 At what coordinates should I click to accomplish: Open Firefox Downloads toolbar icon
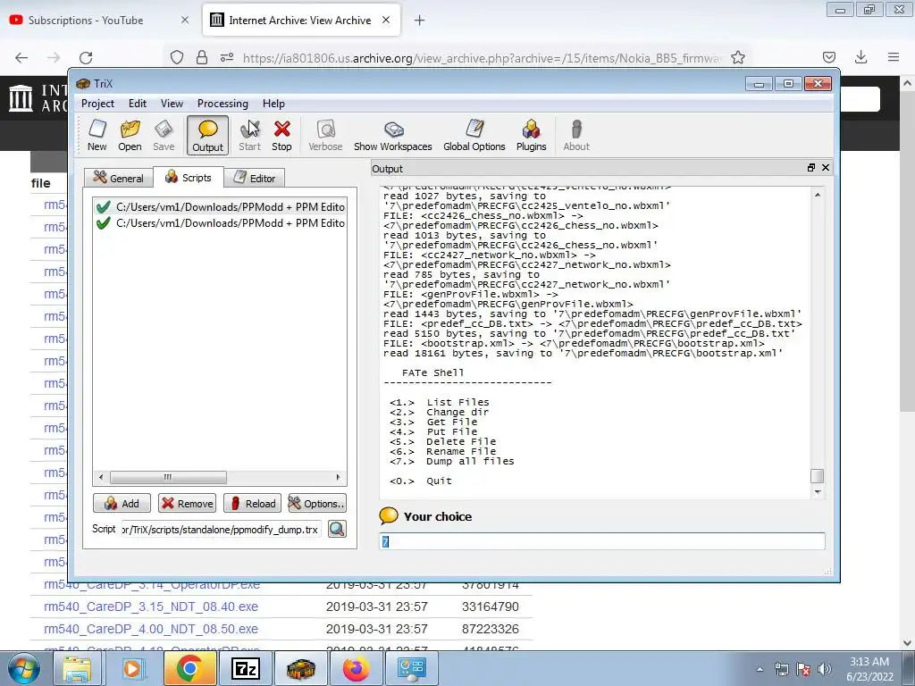pos(860,57)
